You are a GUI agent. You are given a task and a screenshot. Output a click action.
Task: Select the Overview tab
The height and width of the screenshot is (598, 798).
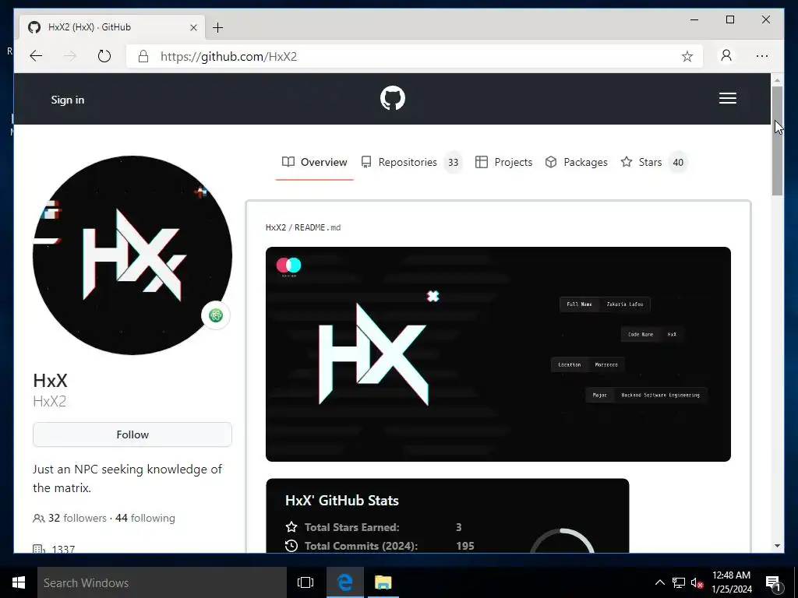[x=315, y=162]
